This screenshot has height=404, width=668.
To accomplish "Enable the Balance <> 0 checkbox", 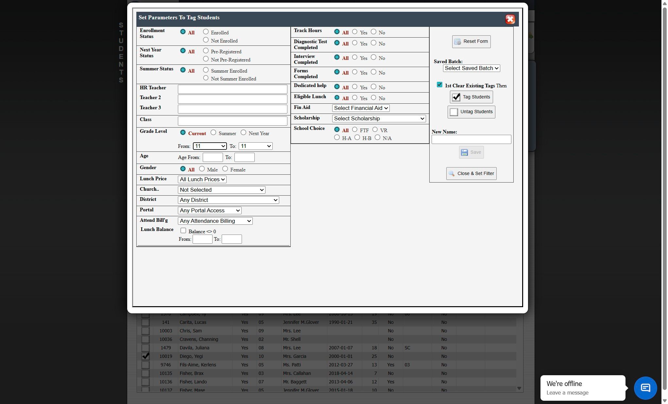I will [183, 231].
